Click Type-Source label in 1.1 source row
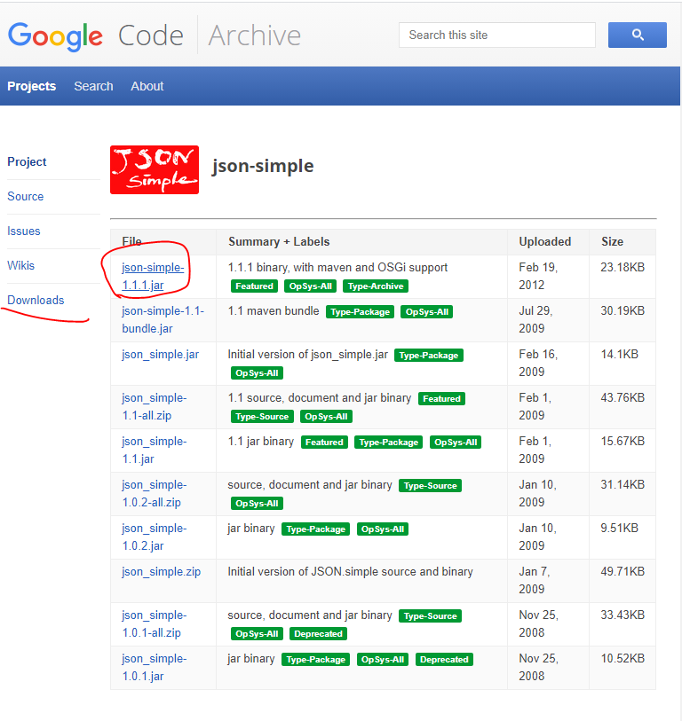The image size is (682, 721). [x=262, y=417]
